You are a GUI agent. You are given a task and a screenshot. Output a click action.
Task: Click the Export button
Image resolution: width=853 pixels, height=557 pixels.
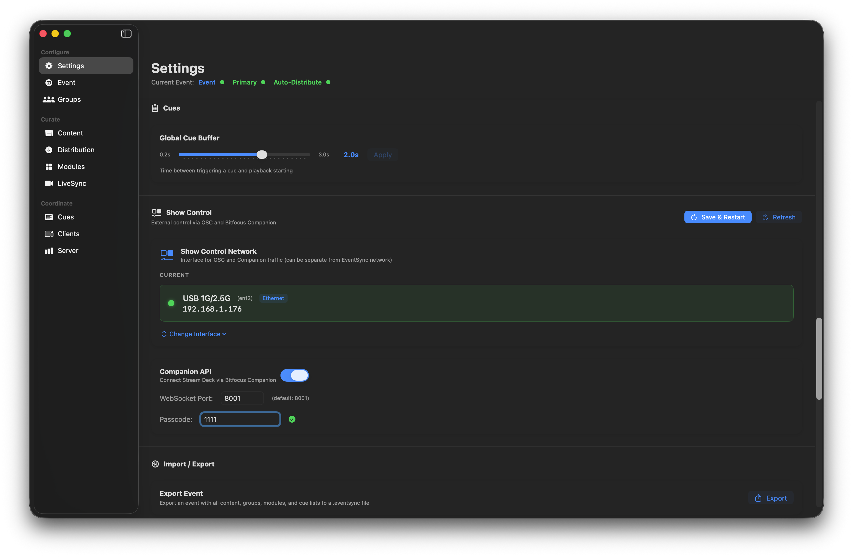click(x=771, y=498)
